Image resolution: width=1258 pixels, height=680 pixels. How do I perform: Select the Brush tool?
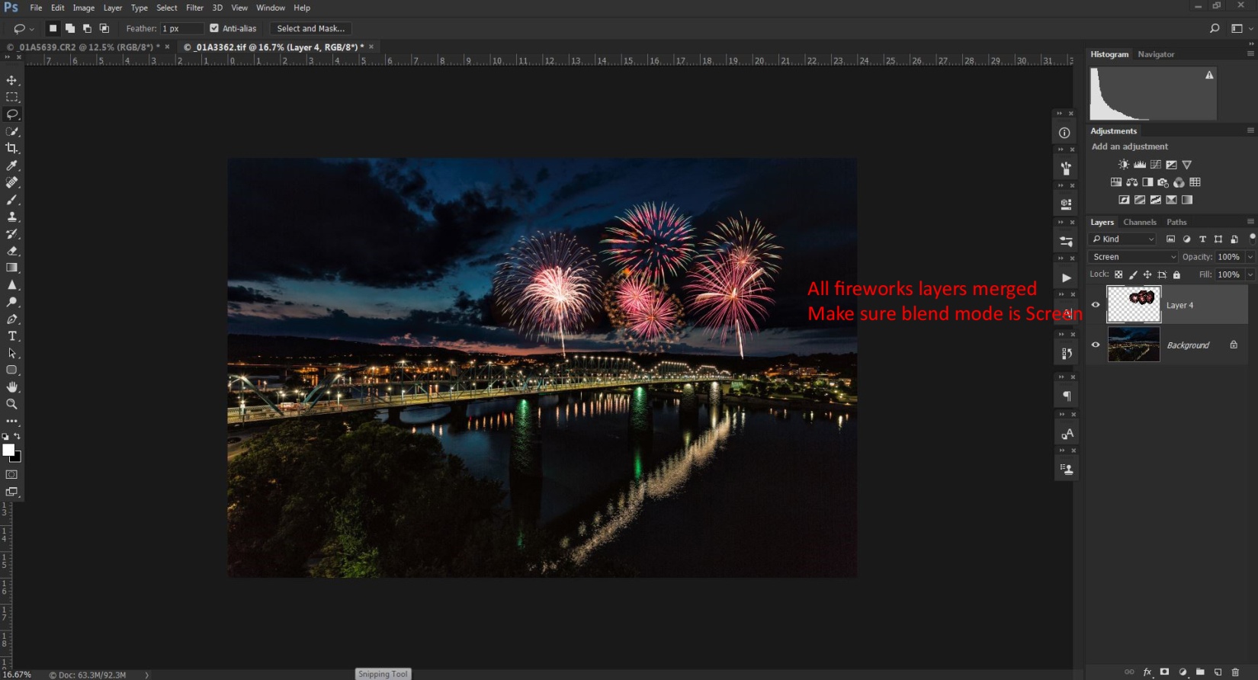(x=11, y=200)
